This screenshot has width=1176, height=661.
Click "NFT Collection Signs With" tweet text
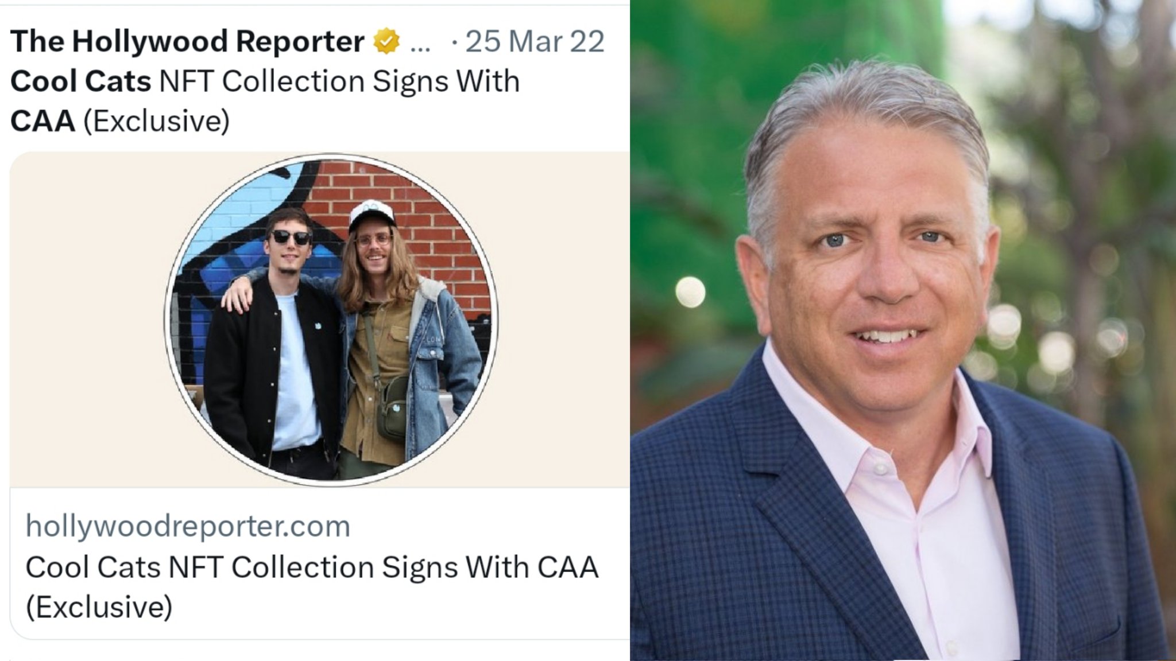pyautogui.click(x=339, y=81)
